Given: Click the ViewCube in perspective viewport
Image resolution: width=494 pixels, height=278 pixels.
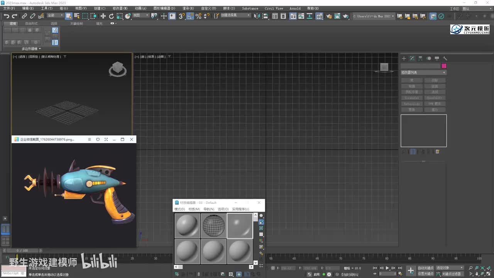Looking at the screenshot, I should [x=118, y=69].
